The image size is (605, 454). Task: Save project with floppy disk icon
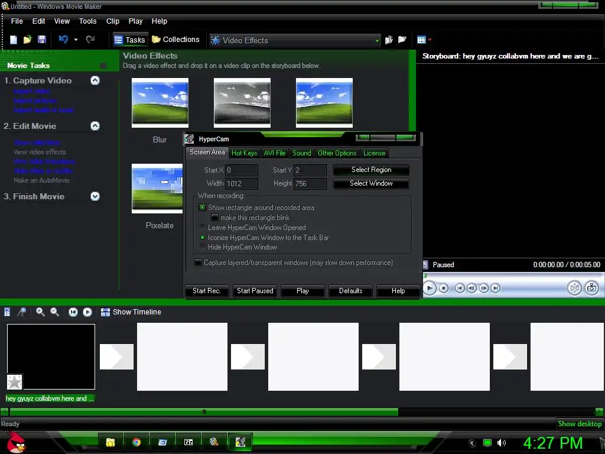[x=42, y=40]
